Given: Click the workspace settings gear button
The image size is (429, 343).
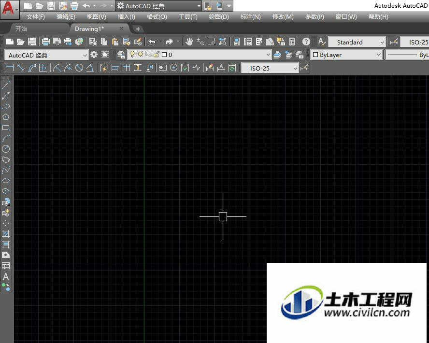Looking at the screenshot, I should point(94,55).
